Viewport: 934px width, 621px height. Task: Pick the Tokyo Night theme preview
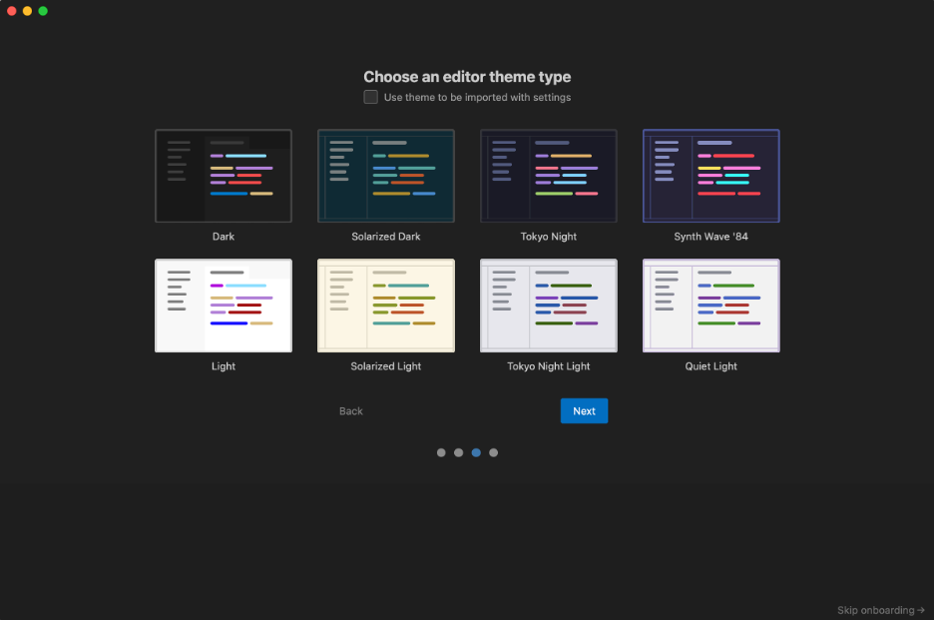tap(549, 176)
